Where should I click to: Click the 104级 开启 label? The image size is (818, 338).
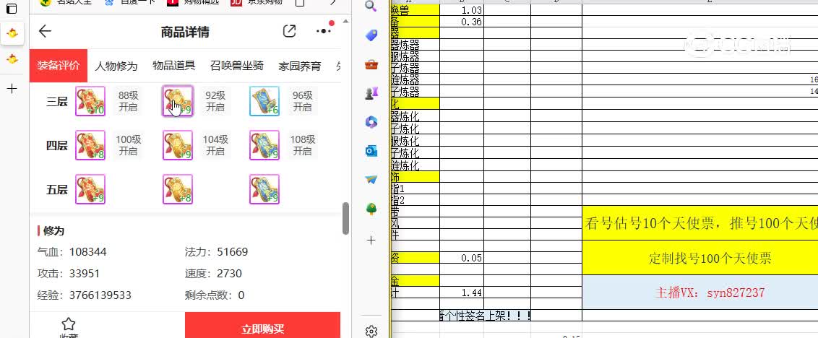pyautogui.click(x=215, y=145)
